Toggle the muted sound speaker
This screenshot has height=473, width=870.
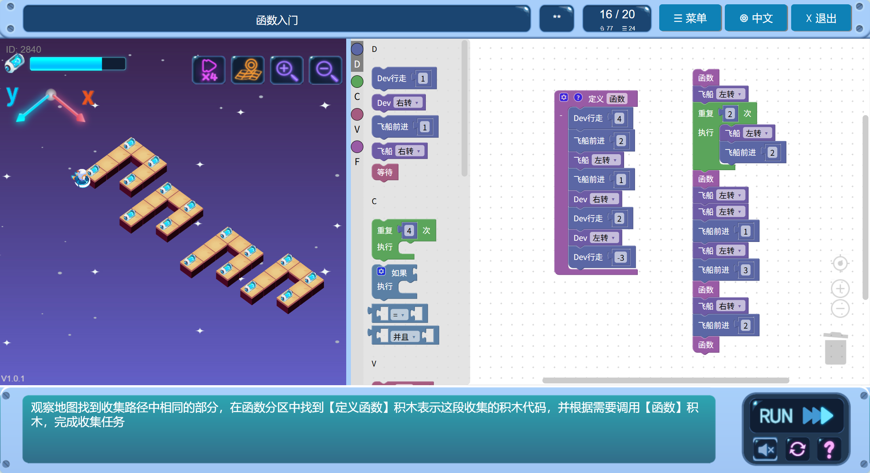point(765,449)
